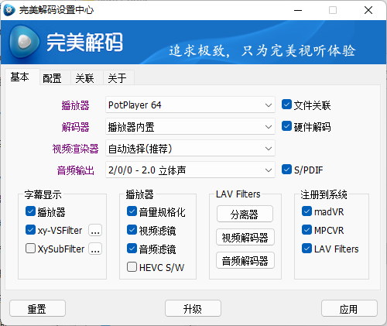Click the 应用 button
Image resolution: width=387 pixels, height=326 pixels.
pos(349,308)
